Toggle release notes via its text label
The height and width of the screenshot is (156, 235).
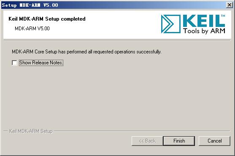[41, 63]
